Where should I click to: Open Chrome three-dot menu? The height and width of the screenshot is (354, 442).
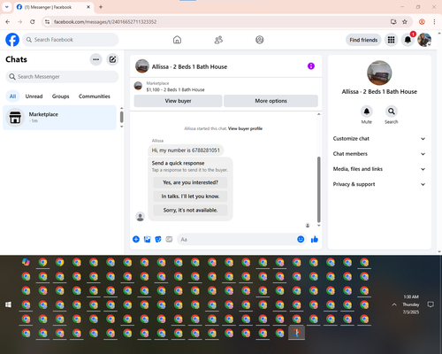point(434,22)
